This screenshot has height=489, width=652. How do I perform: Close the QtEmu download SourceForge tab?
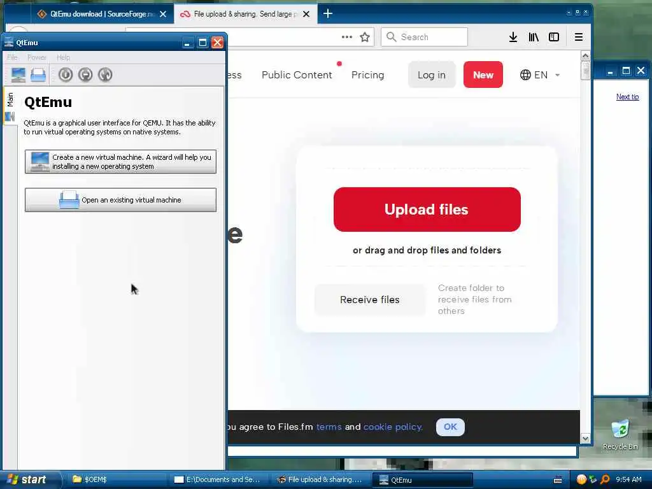[x=163, y=14]
